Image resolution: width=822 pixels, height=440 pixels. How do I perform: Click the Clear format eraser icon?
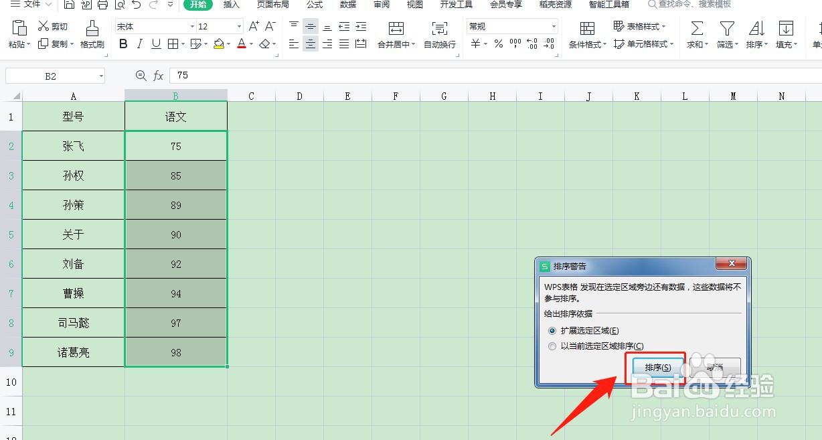(264, 44)
